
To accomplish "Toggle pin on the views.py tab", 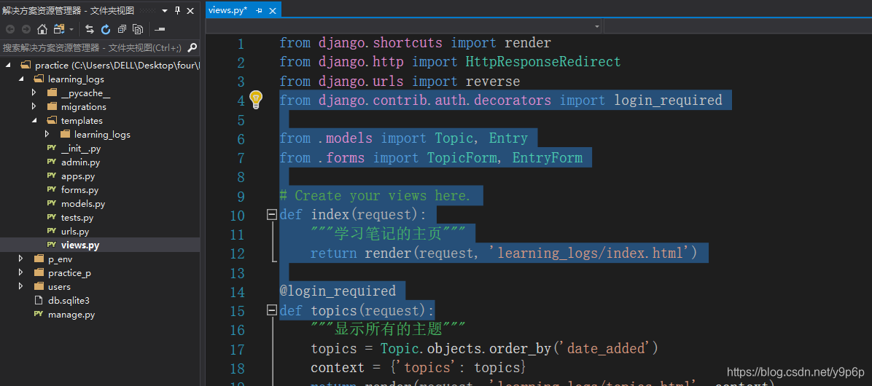I will (259, 10).
